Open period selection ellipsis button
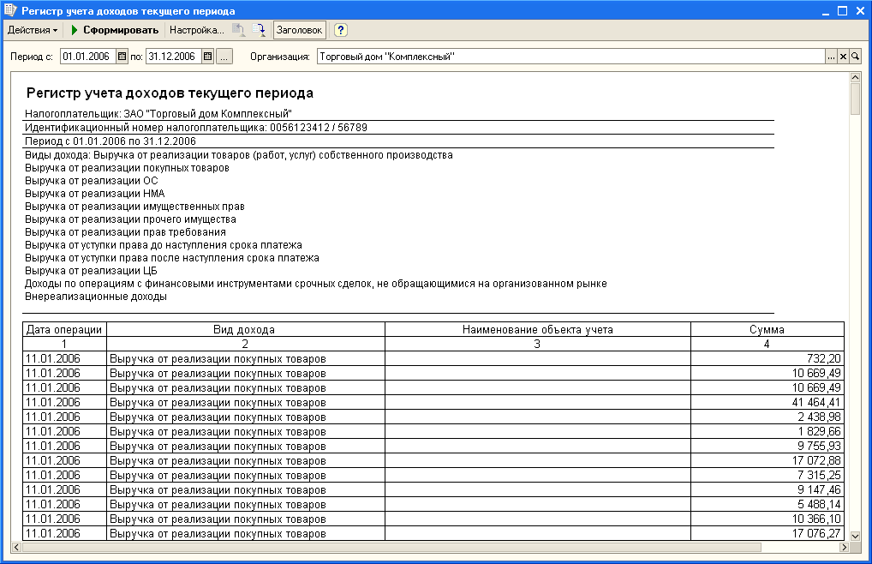Image resolution: width=872 pixels, height=564 pixels. [x=224, y=57]
